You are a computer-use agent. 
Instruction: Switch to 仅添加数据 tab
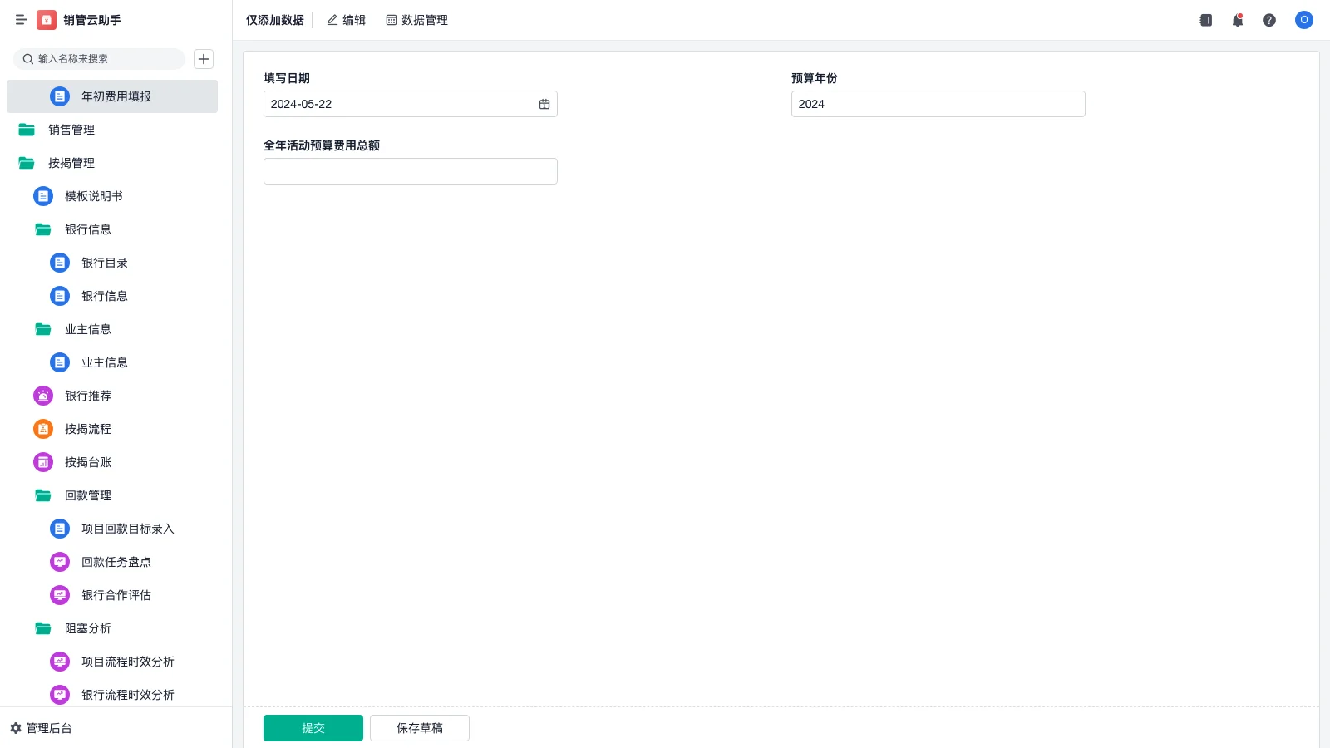pos(274,20)
